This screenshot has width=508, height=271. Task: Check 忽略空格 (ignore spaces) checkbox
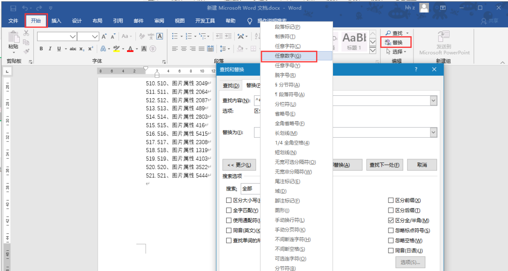(391, 240)
